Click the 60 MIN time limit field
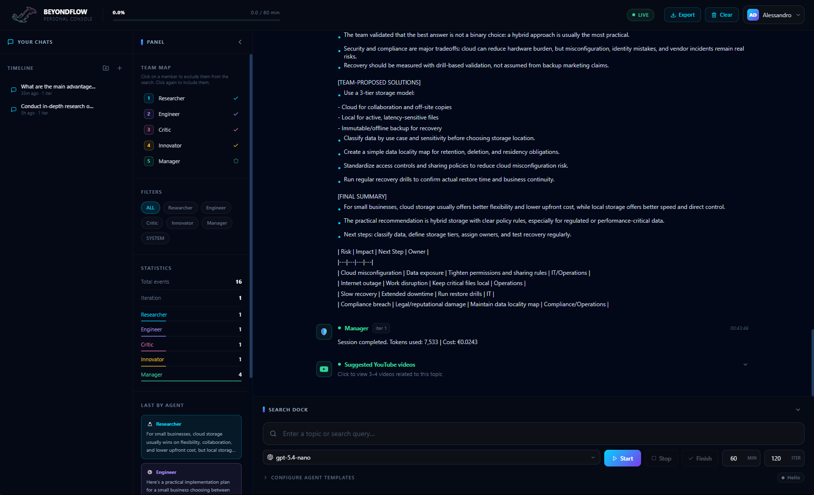The width and height of the screenshot is (814, 495). click(741, 458)
